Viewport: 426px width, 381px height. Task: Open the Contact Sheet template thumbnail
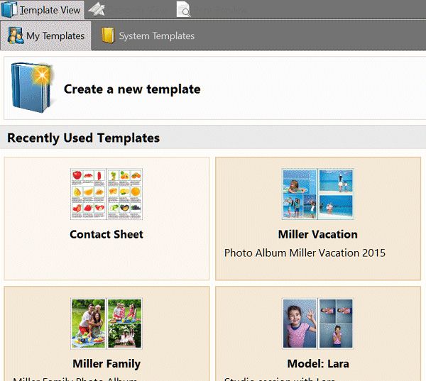[x=106, y=194]
